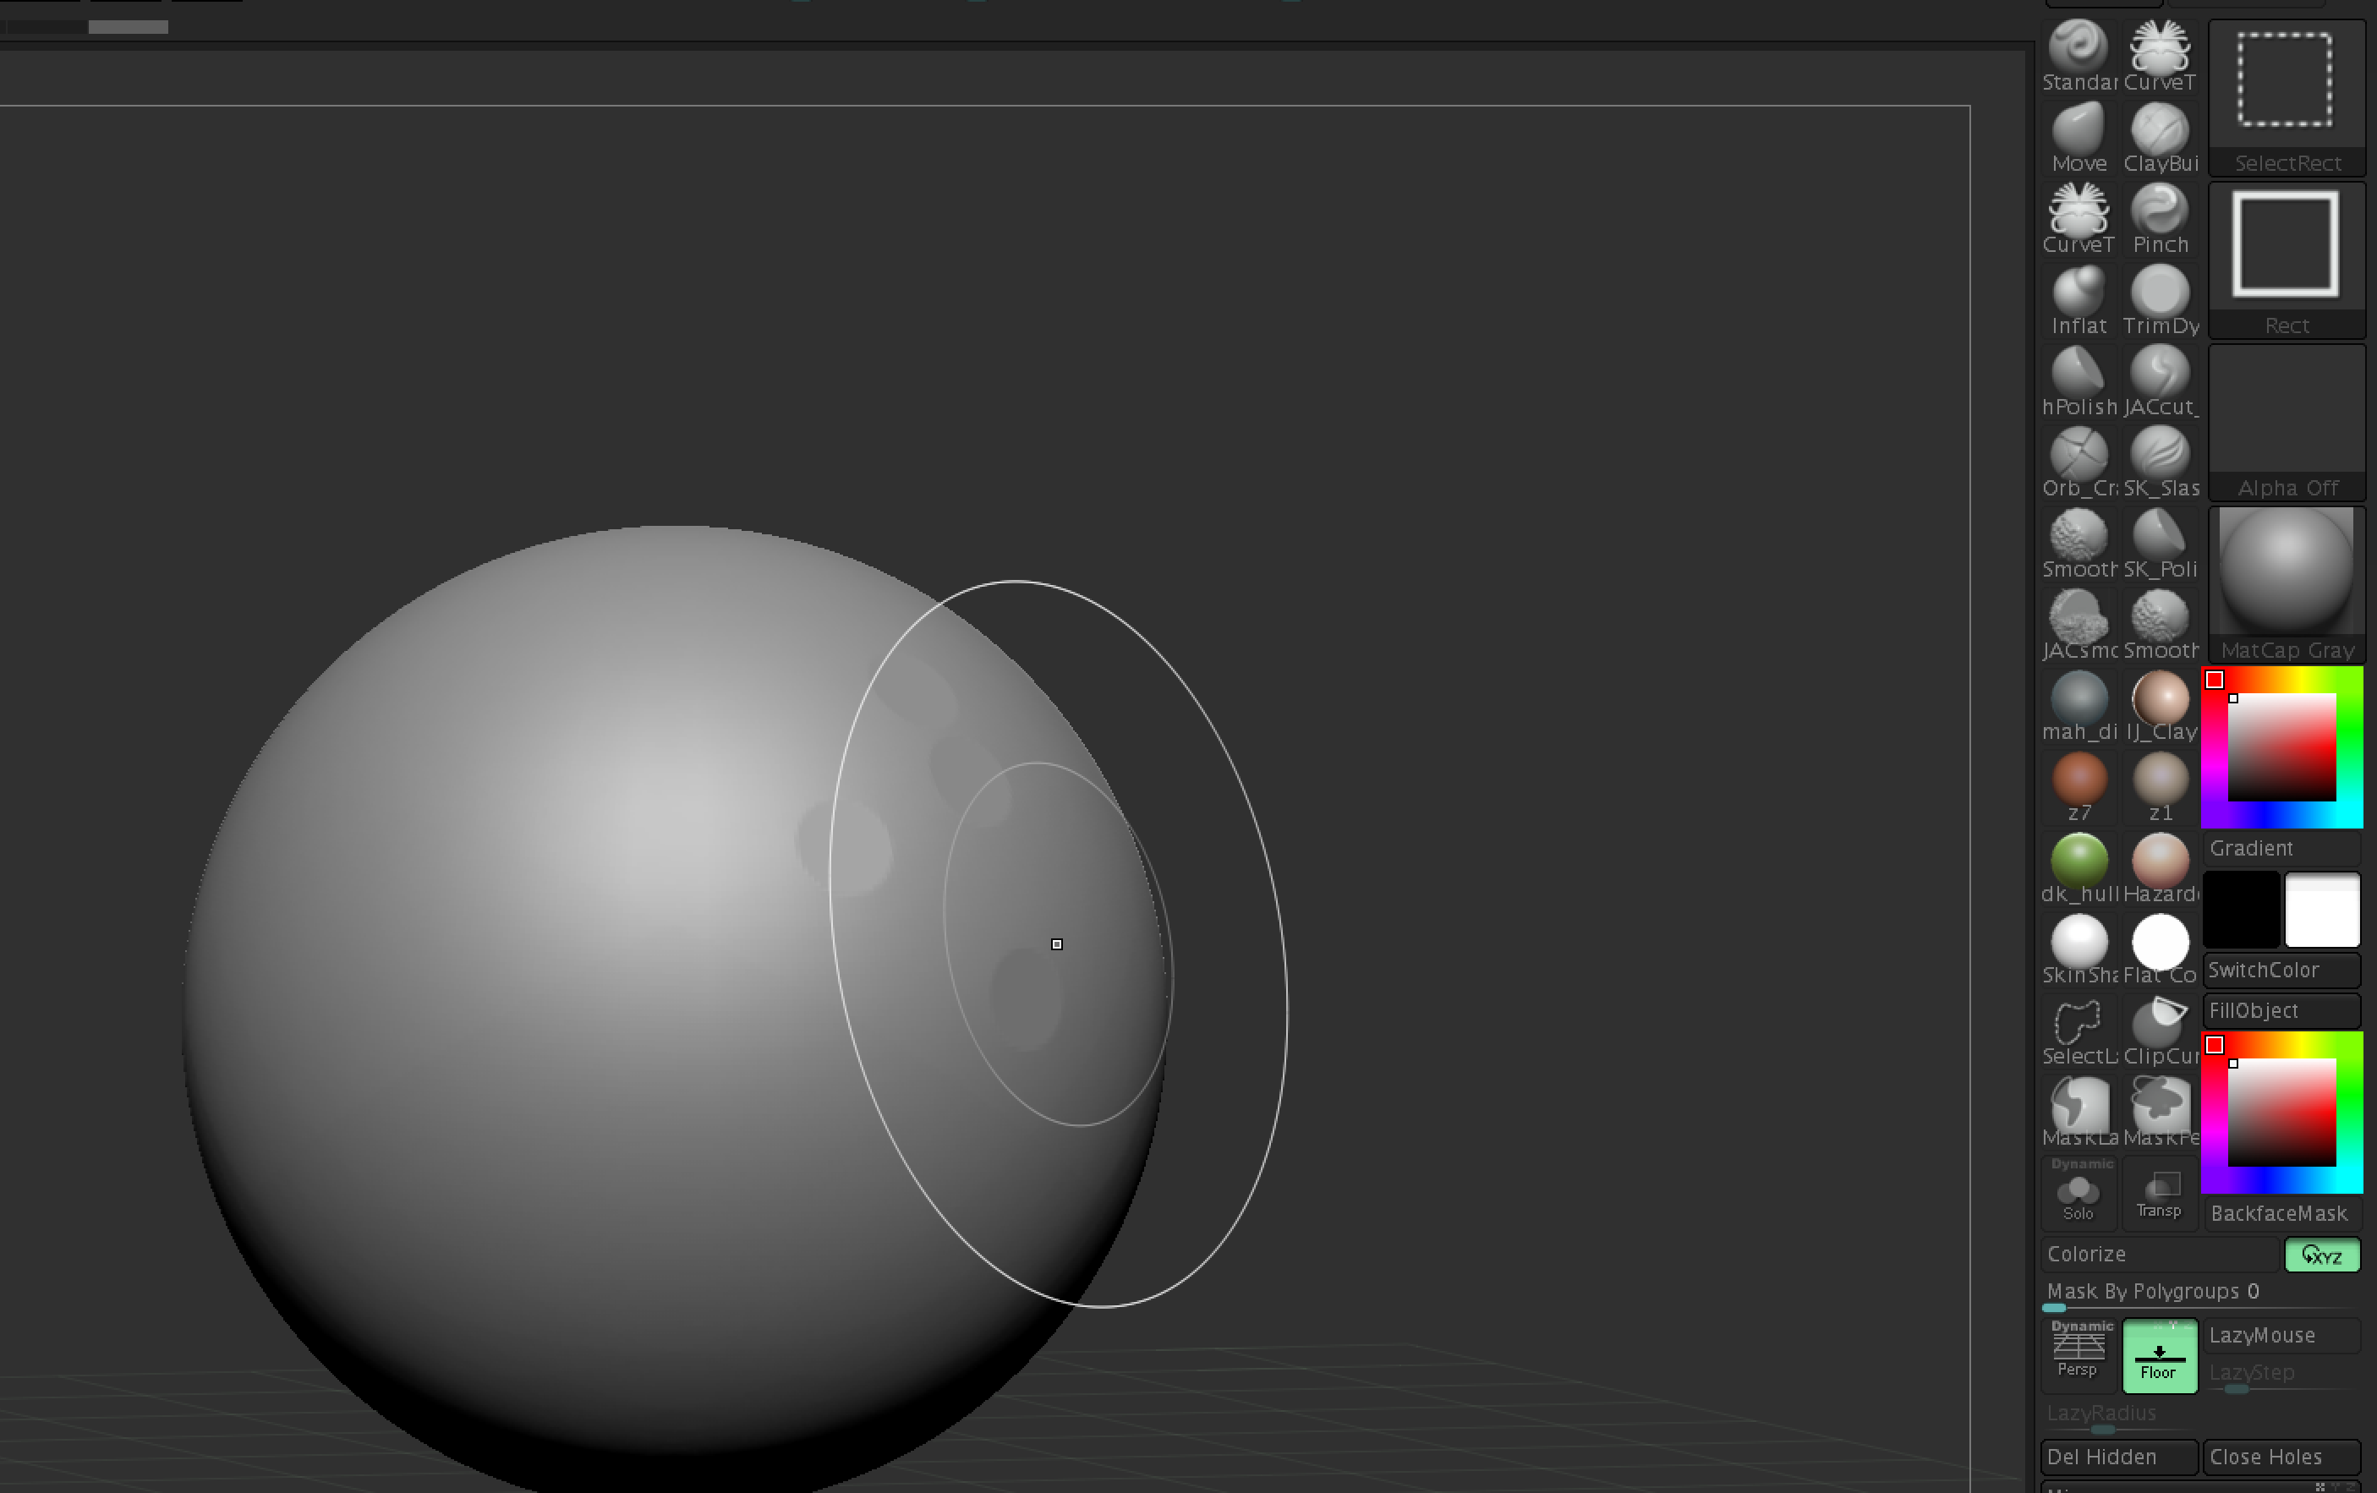Toggle the Gradient color option
The height and width of the screenshot is (1493, 2377).
tap(2281, 848)
